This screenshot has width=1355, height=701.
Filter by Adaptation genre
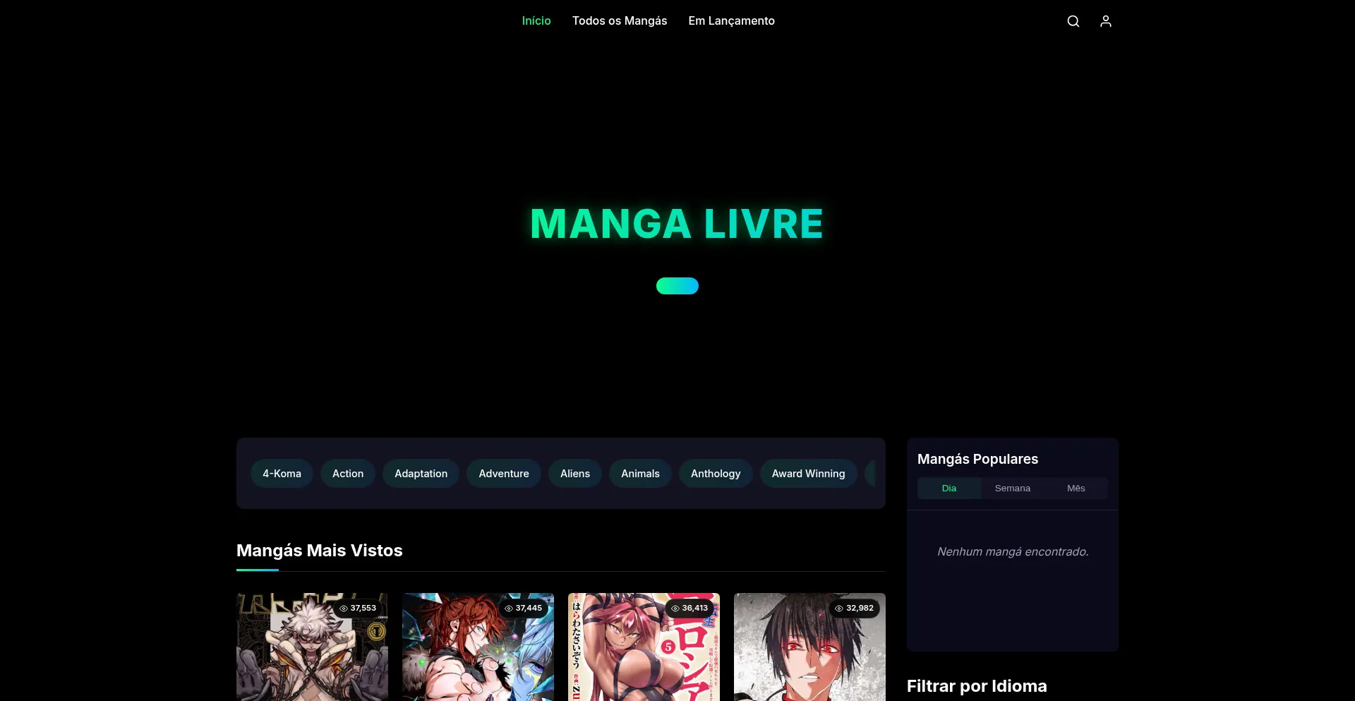click(x=421, y=474)
